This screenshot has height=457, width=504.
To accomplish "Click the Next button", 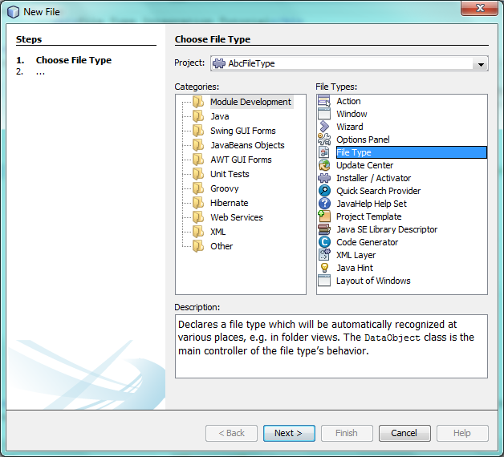I will click(288, 433).
